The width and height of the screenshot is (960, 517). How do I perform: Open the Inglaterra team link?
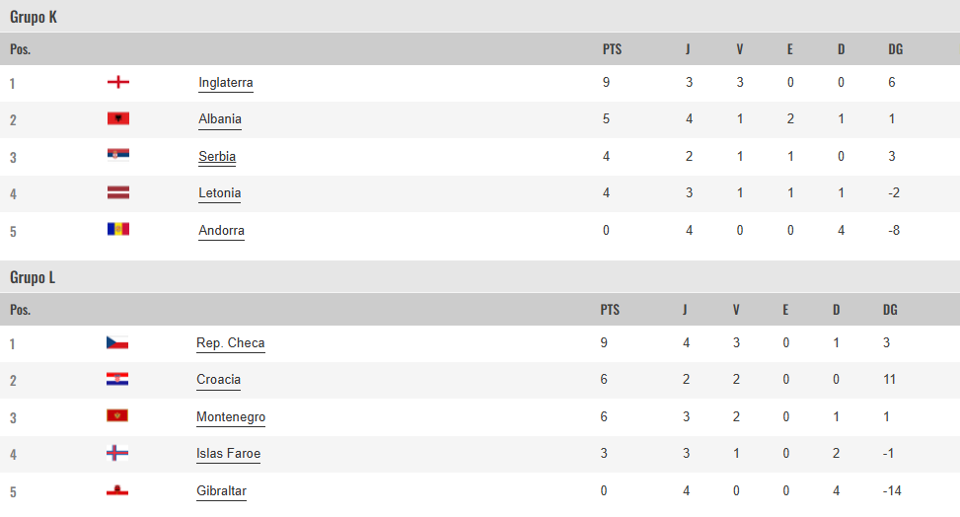point(226,83)
